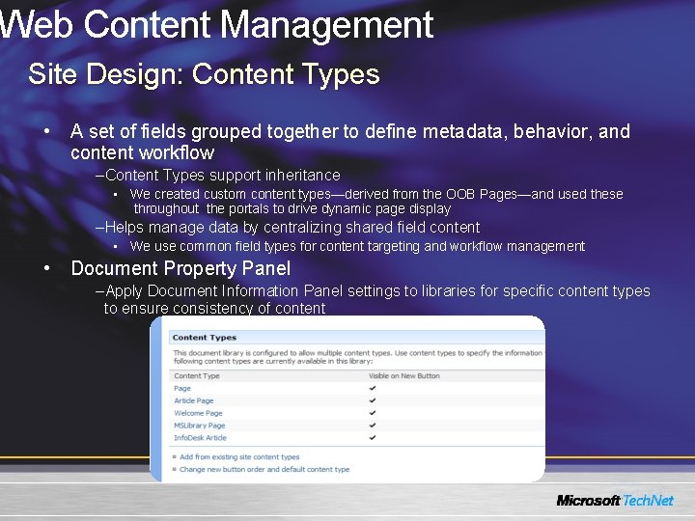Click the Helps manage data by centralizing line
This screenshot has width=695, height=521.
[288, 228]
